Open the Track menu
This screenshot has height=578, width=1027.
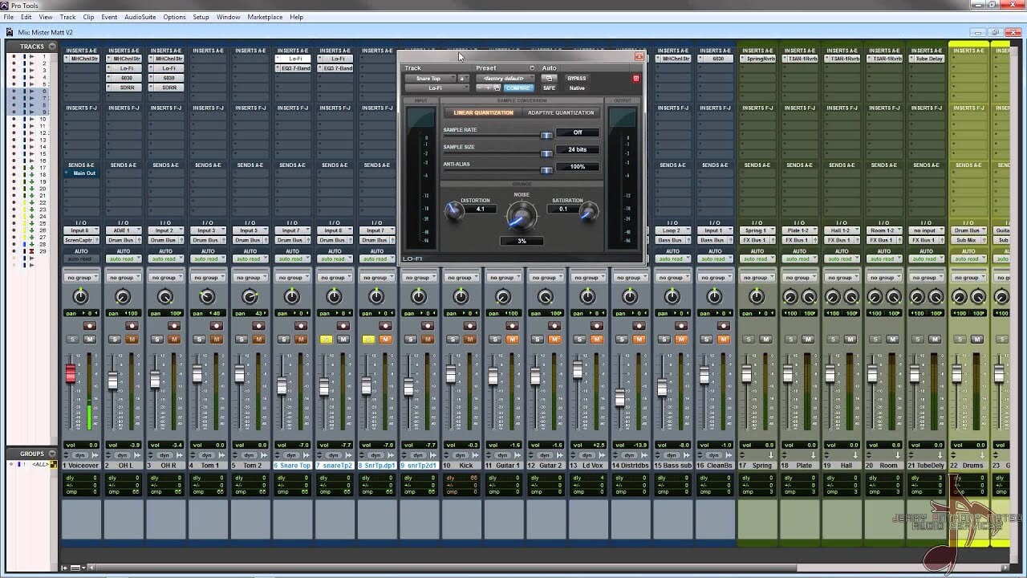pos(67,17)
